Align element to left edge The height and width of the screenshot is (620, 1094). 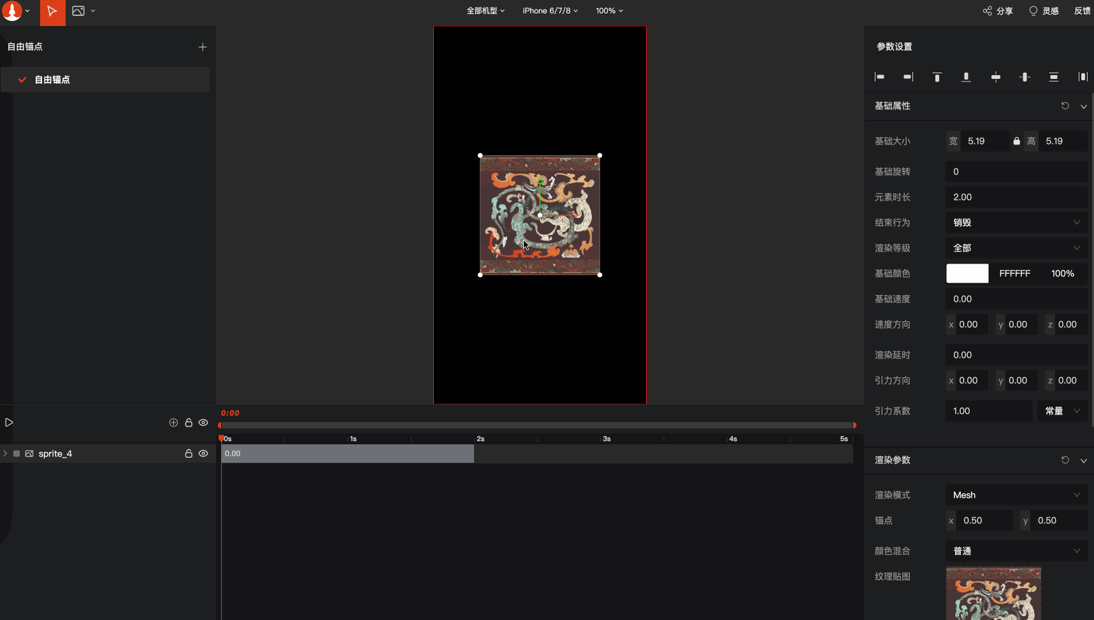(x=880, y=77)
